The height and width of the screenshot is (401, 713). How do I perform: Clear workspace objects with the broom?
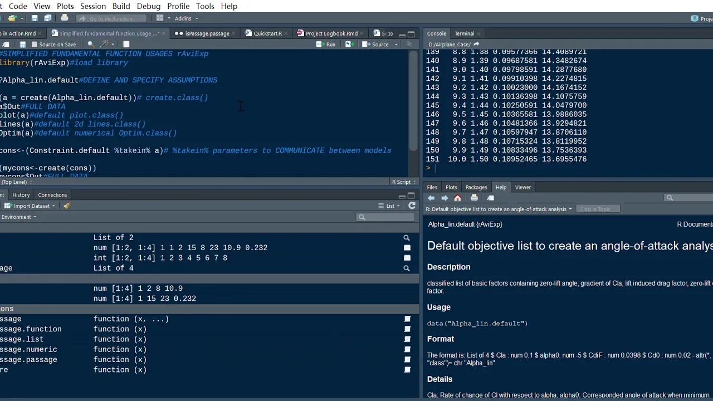pos(66,206)
